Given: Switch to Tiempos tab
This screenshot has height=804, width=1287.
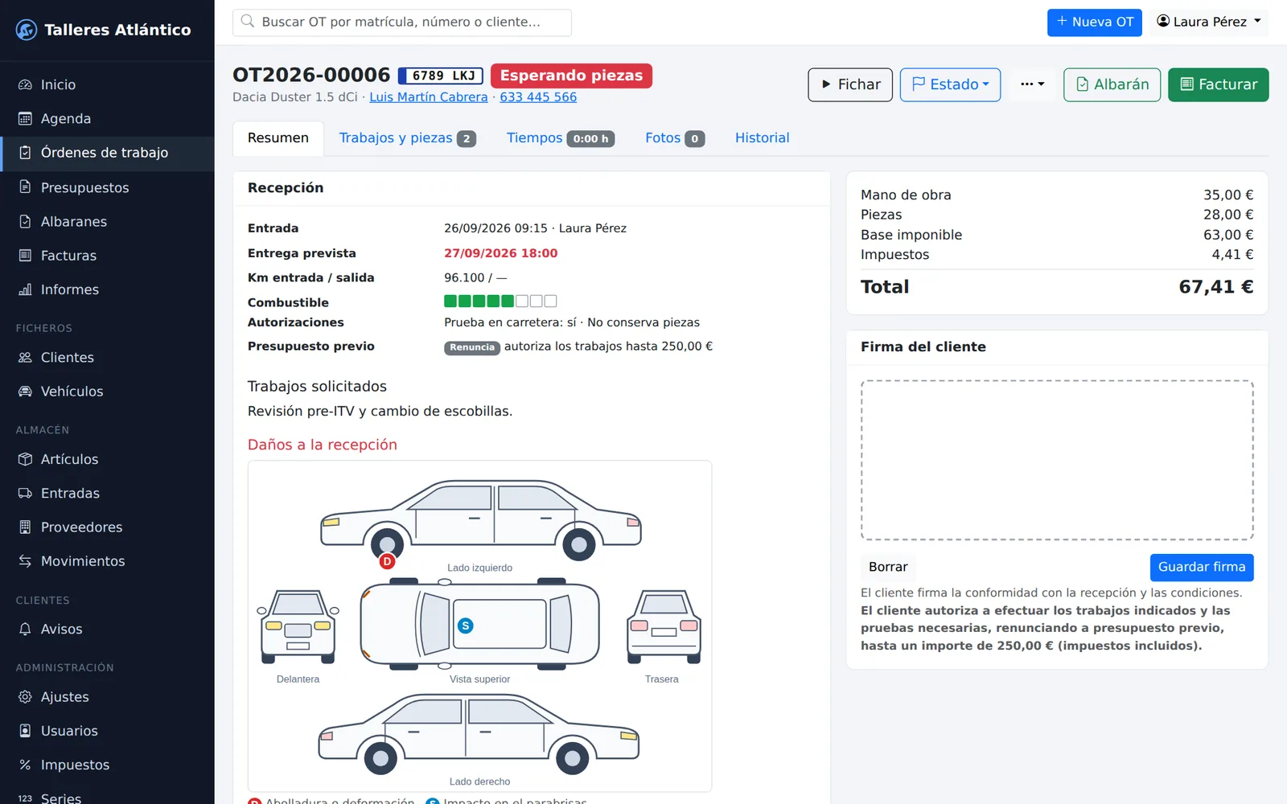Looking at the screenshot, I should (561, 138).
